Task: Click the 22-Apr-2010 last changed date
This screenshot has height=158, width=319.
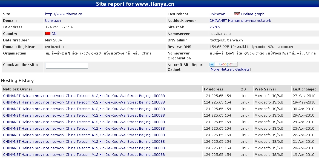Action: click(x=304, y=135)
